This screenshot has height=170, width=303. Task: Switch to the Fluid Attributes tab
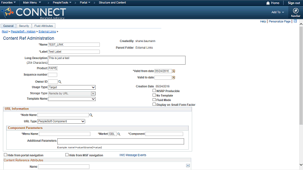point(44,26)
